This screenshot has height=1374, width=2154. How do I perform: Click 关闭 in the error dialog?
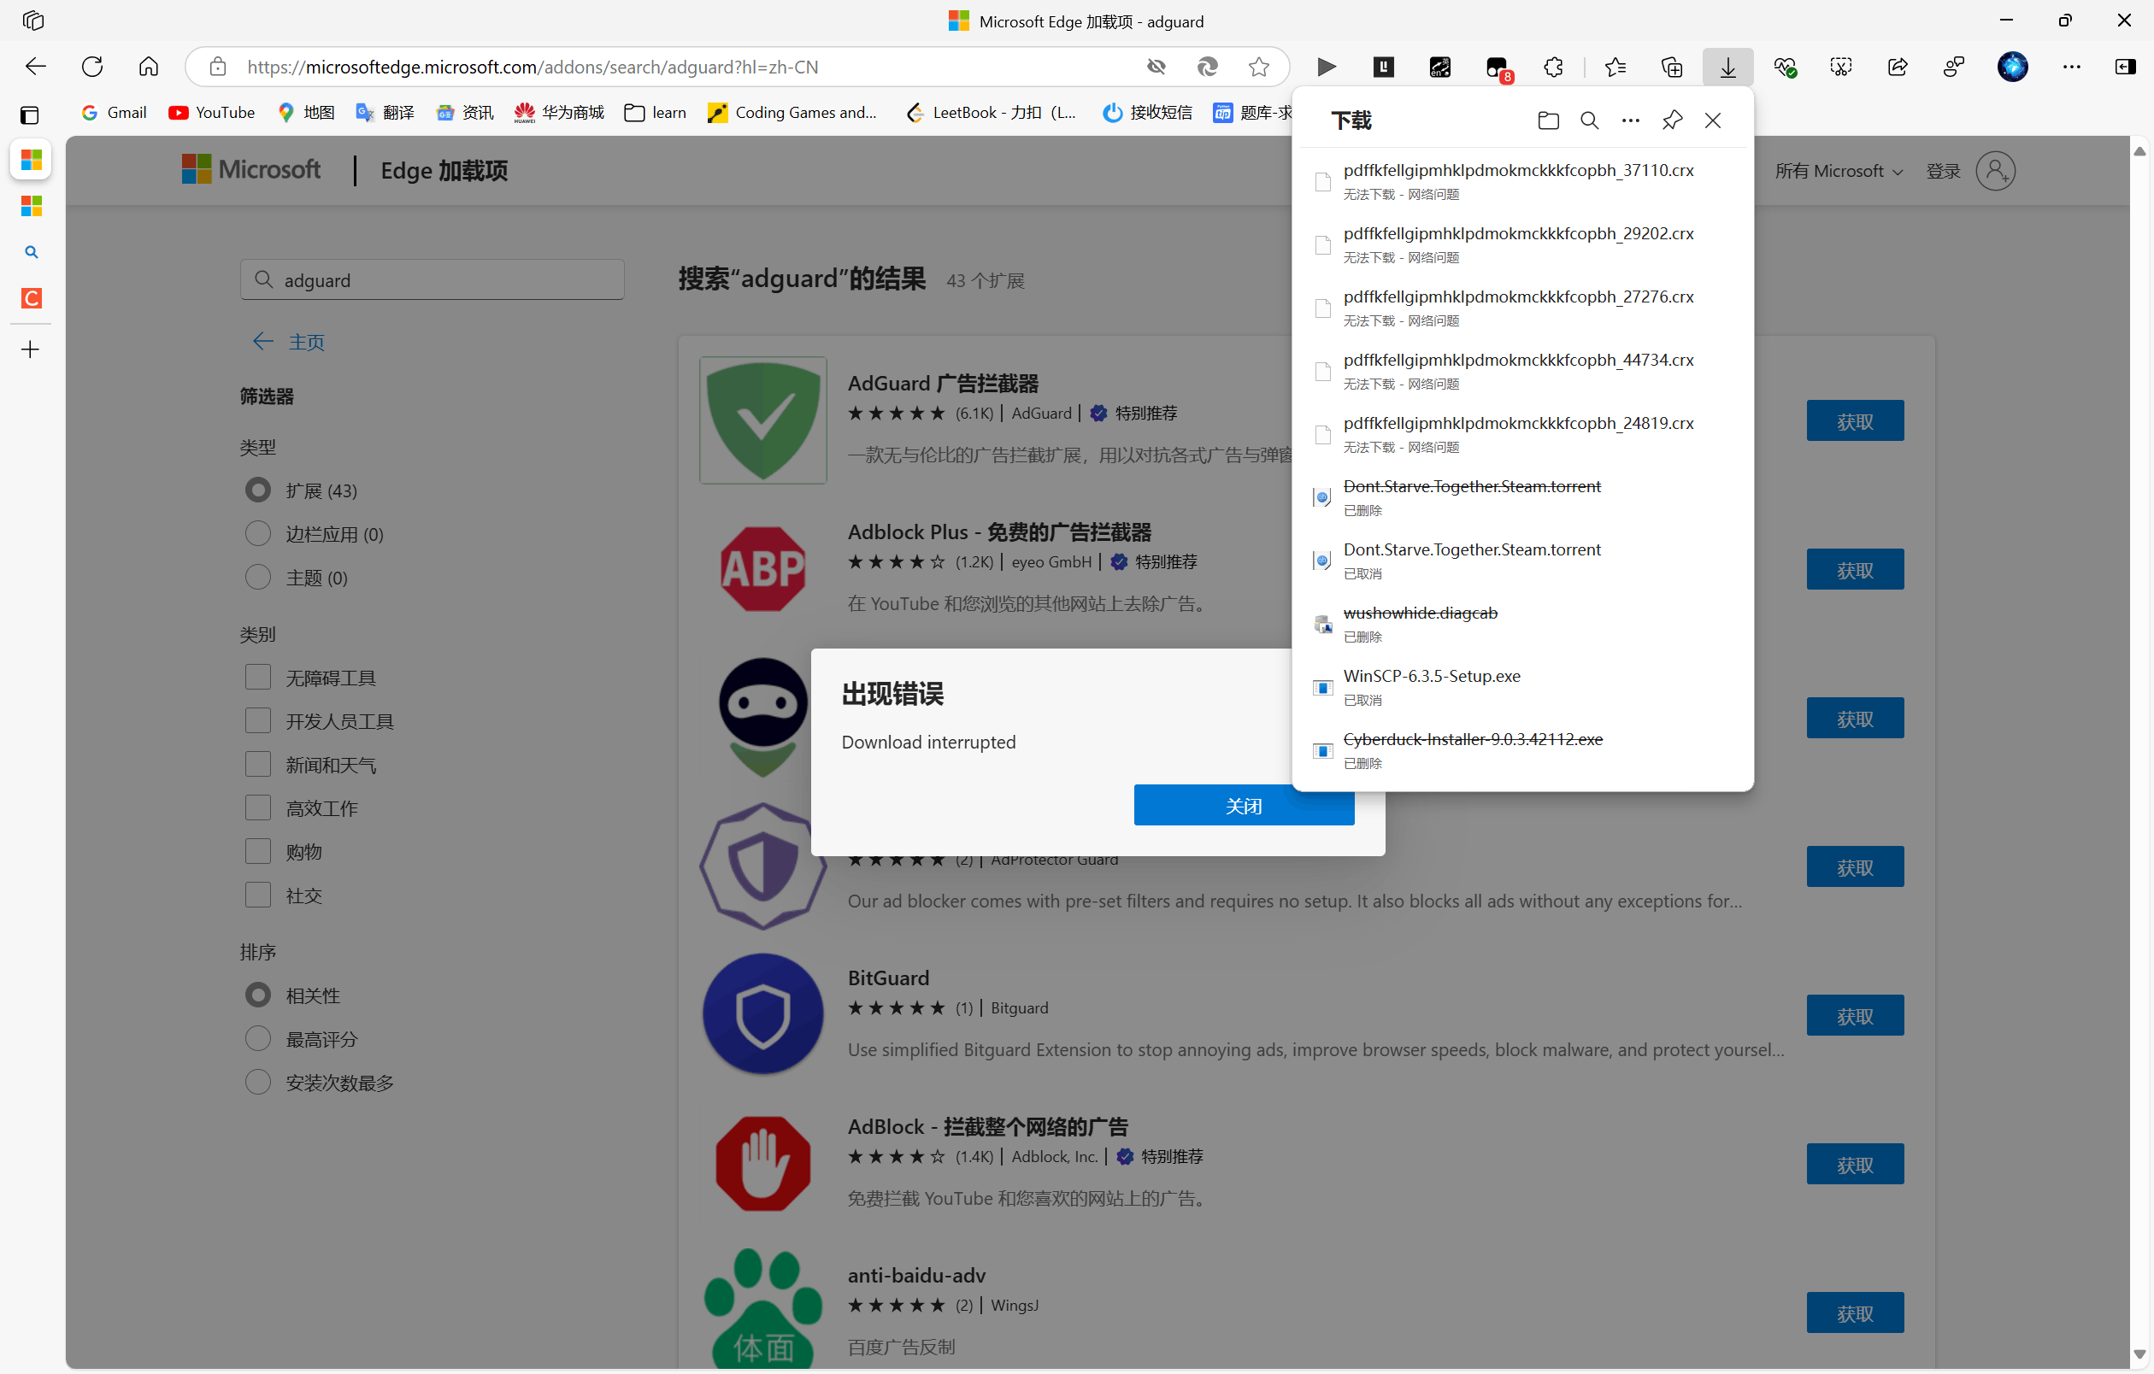1244,806
